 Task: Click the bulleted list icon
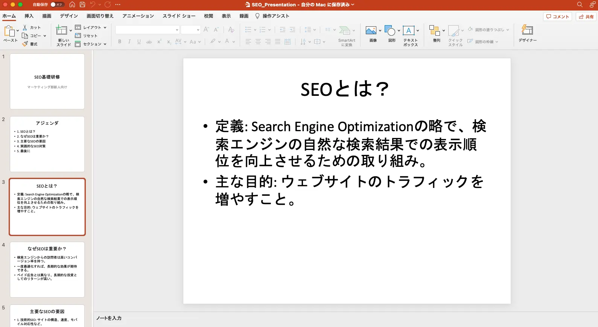(248, 30)
